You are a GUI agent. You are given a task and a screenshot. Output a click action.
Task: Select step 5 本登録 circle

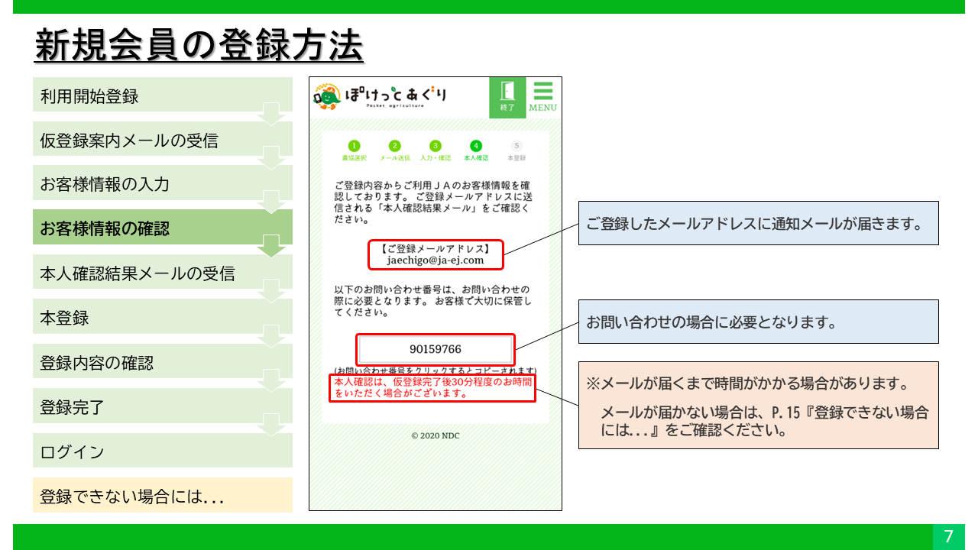(x=517, y=146)
